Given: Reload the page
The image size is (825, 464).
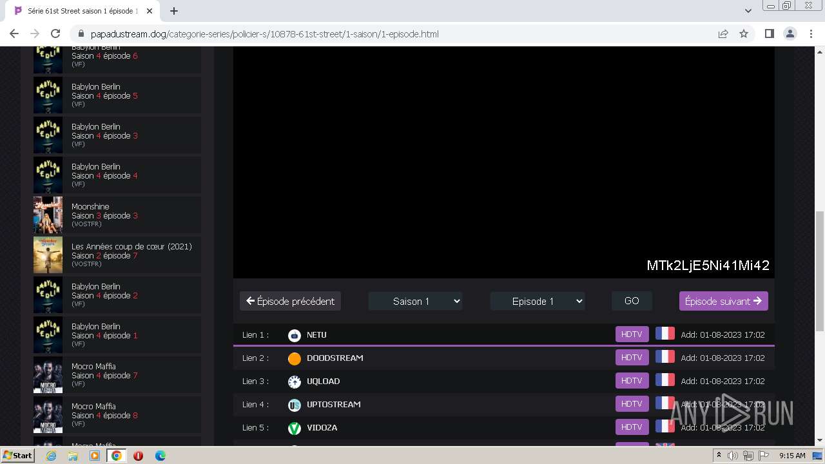Looking at the screenshot, I should pyautogui.click(x=55, y=34).
